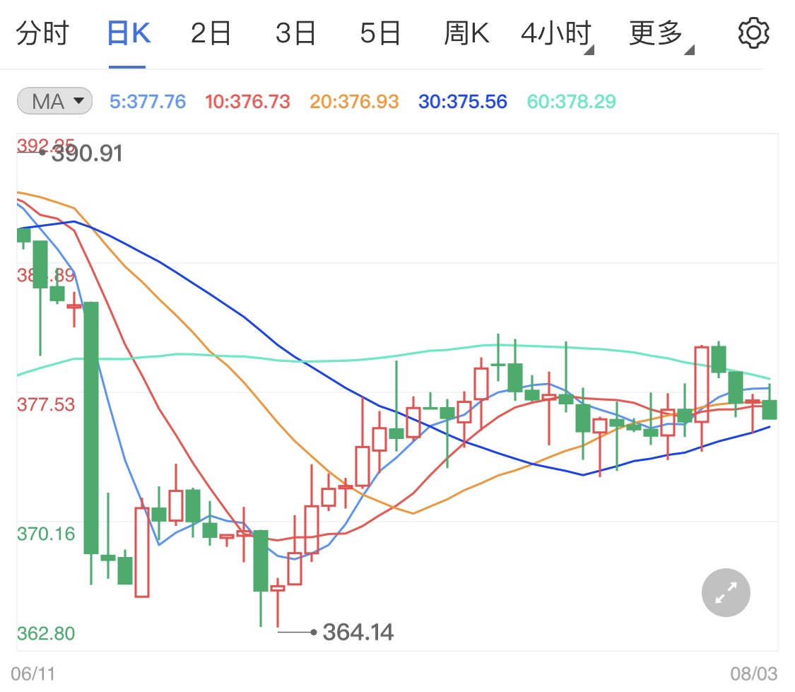Viewport: 795px width, 692px height.
Task: Click the high price label 390.91
Action: point(87,153)
